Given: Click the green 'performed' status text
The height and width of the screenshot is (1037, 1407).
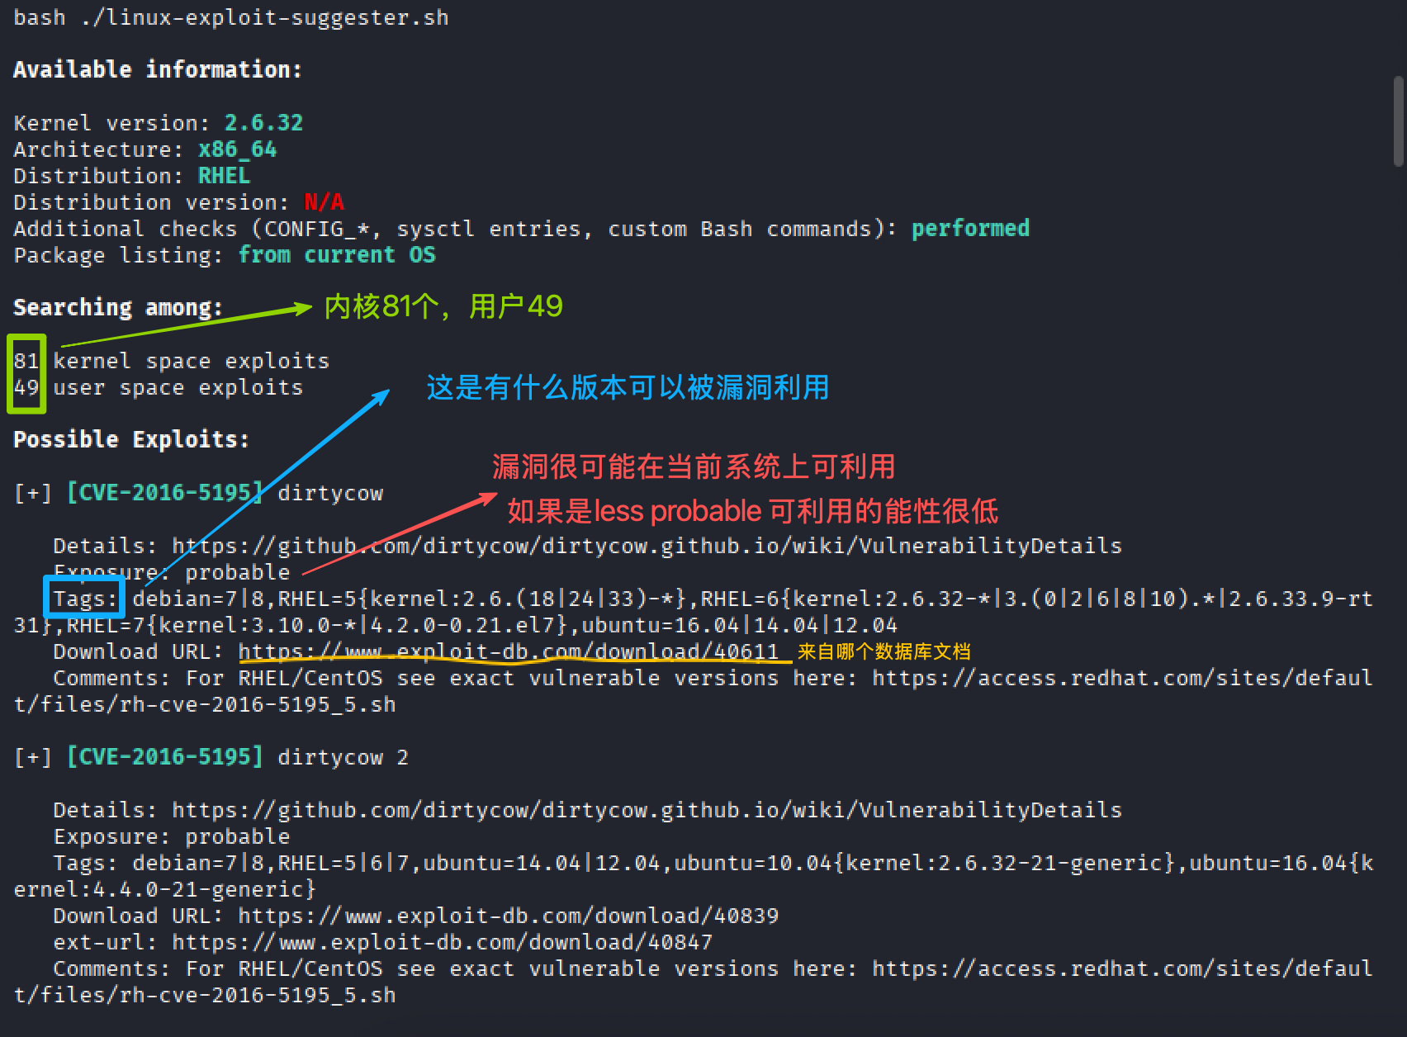Looking at the screenshot, I should [970, 229].
